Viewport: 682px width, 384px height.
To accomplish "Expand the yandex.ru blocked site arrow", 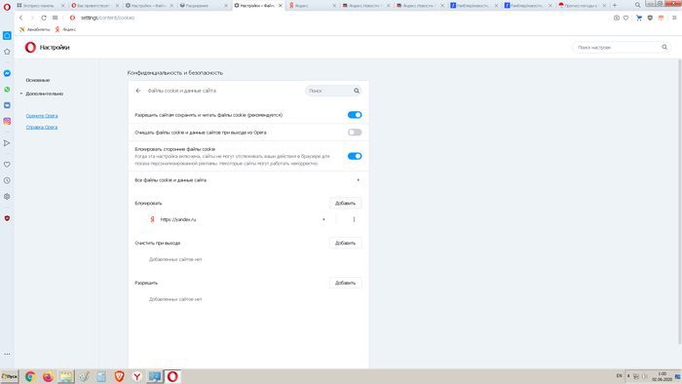I will pos(323,219).
